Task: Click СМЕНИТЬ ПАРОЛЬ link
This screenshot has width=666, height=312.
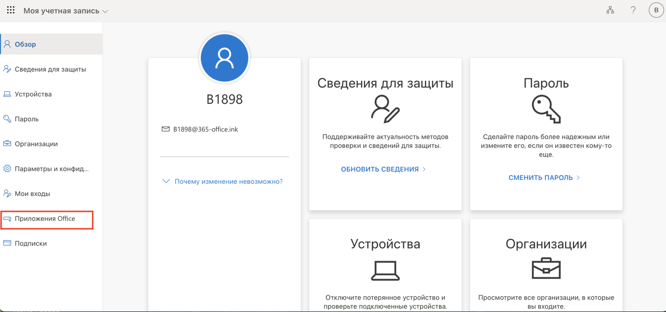Action: point(541,178)
